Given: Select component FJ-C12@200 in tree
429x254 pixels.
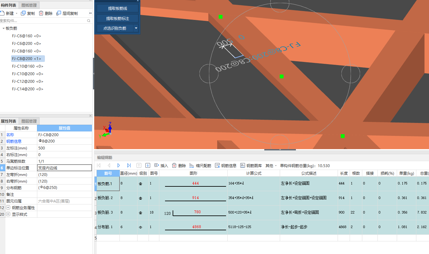Looking at the screenshot, I should (x=28, y=81).
